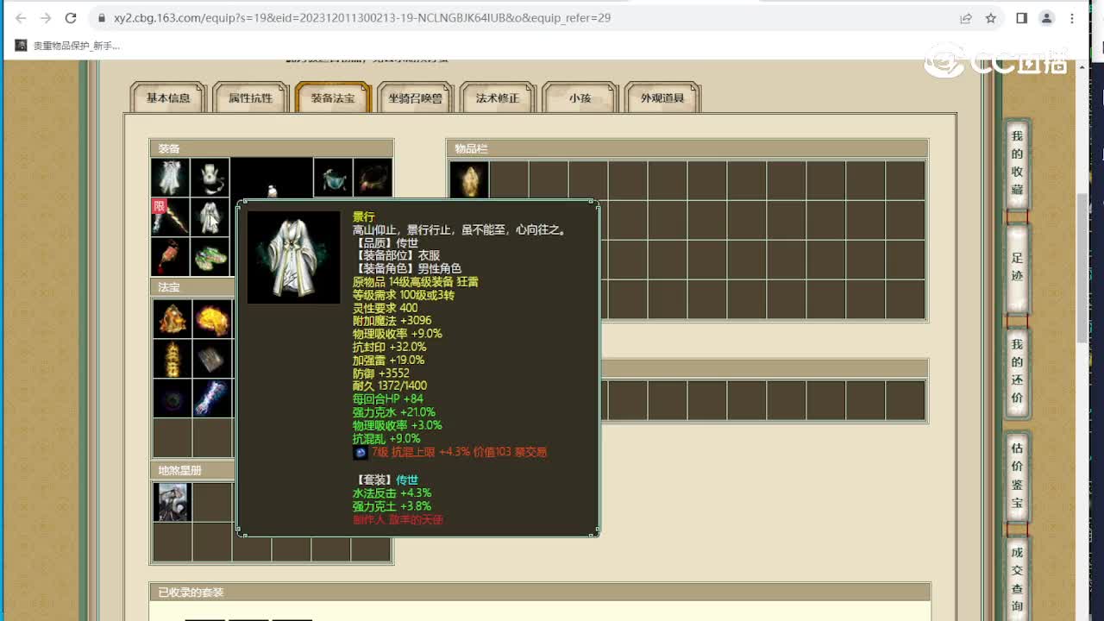Click the 附加魔法 +3096 line

(392, 320)
